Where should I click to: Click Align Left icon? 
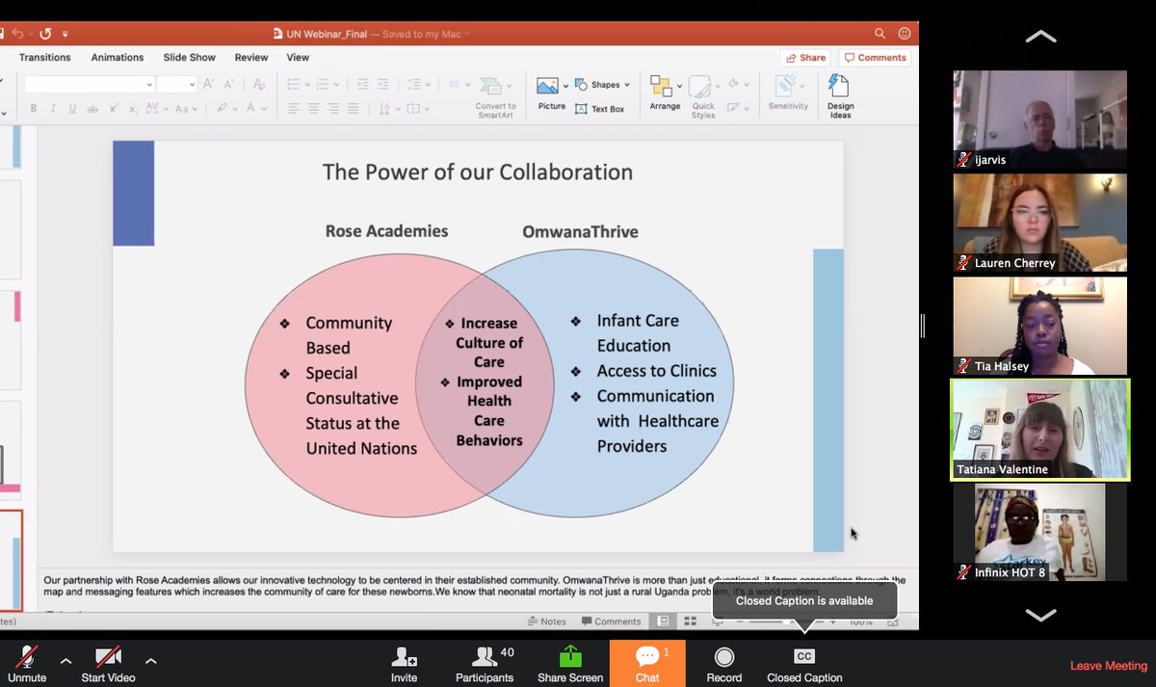coord(294,108)
